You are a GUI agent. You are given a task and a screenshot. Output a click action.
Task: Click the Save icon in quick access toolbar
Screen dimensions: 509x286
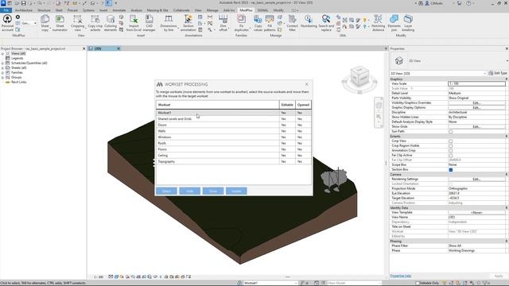coord(23,3)
